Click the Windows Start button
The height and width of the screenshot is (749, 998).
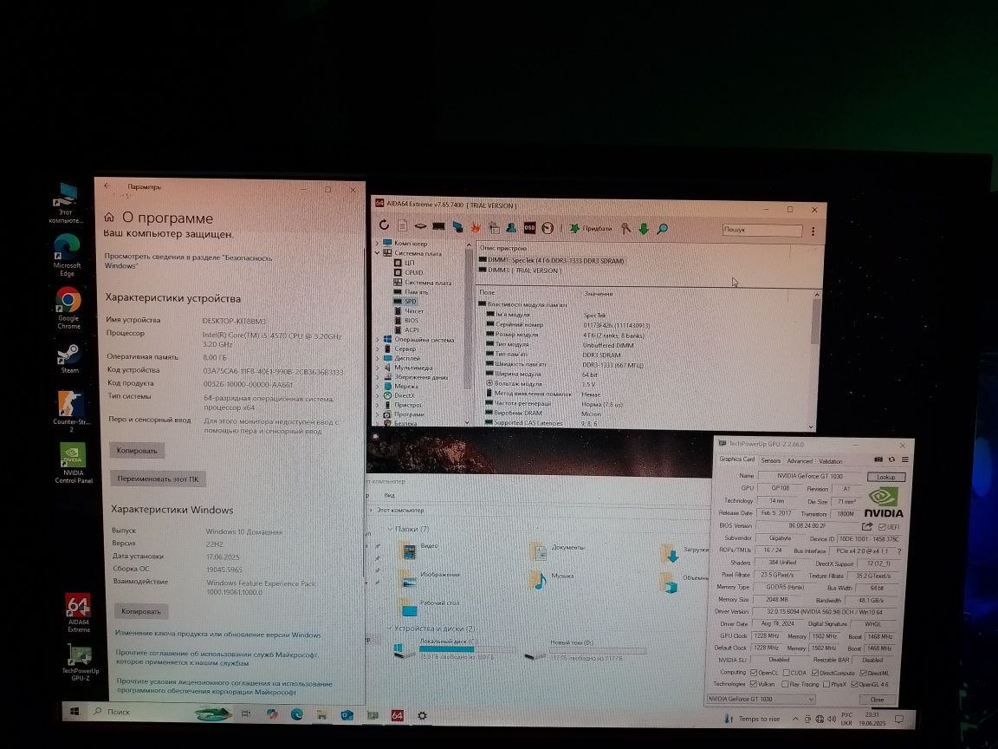click(x=75, y=711)
